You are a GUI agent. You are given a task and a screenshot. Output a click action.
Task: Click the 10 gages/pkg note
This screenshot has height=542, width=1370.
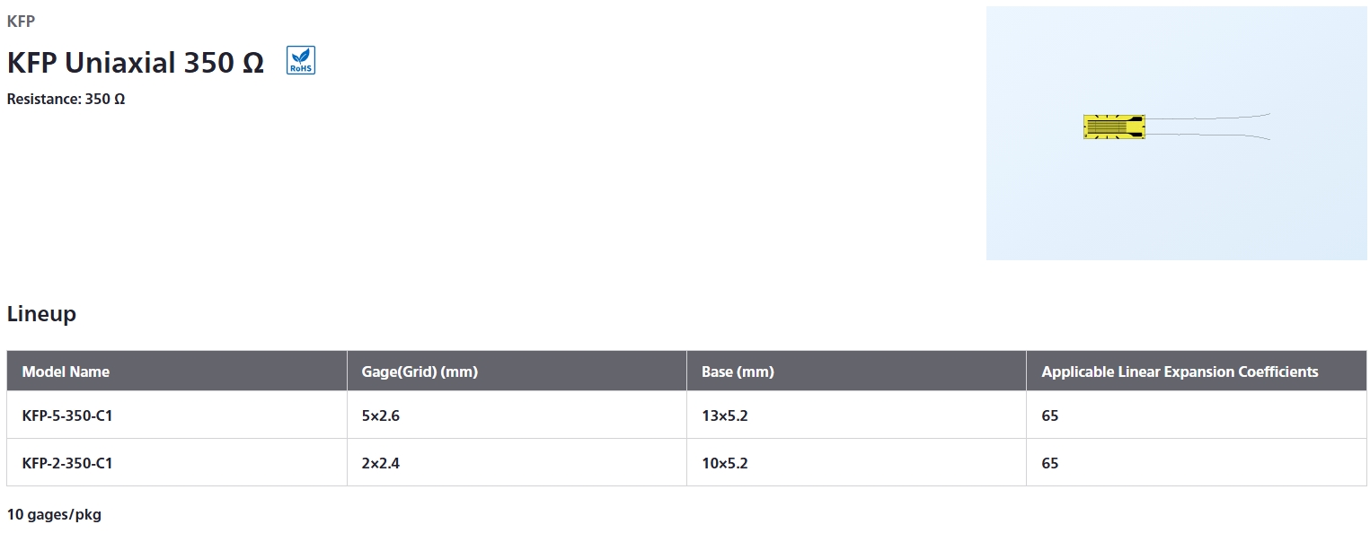pyautogui.click(x=54, y=514)
